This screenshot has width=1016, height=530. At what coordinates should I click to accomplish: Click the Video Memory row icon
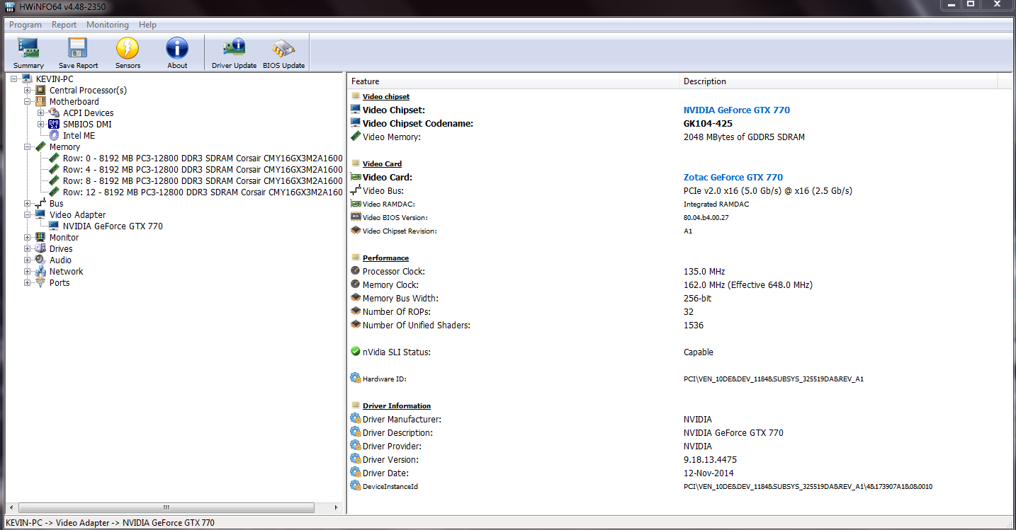click(x=356, y=137)
